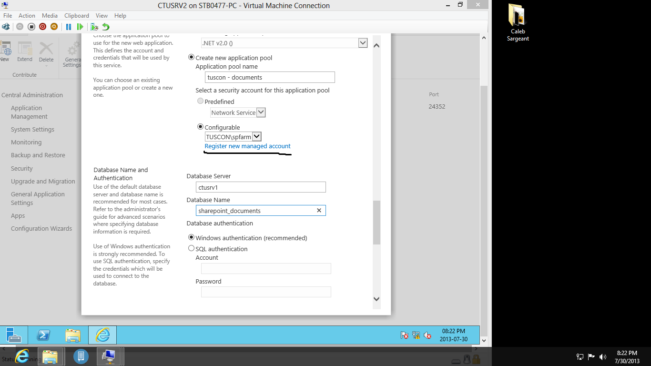The height and width of the screenshot is (366, 651).
Task: Click the dialog scrollbar up arrow
Action: tap(376, 45)
